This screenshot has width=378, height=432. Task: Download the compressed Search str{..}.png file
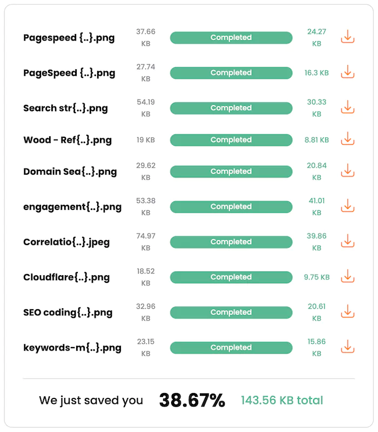coord(347,108)
